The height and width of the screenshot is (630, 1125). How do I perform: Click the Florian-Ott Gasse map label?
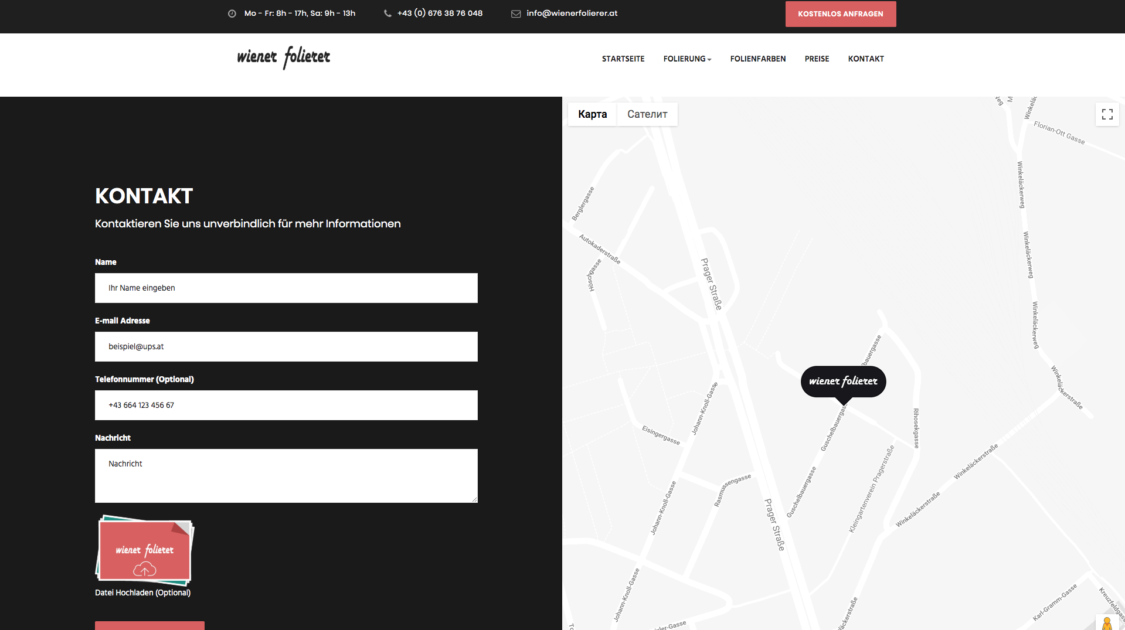(1059, 132)
